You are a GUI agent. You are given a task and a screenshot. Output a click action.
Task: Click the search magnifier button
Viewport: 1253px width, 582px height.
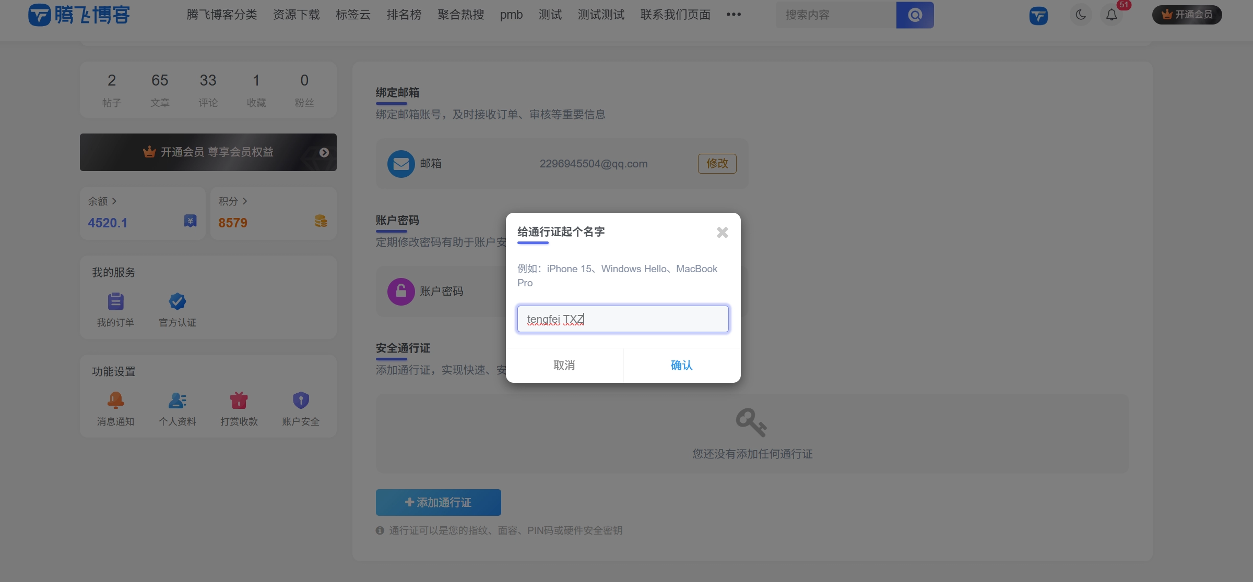915,15
